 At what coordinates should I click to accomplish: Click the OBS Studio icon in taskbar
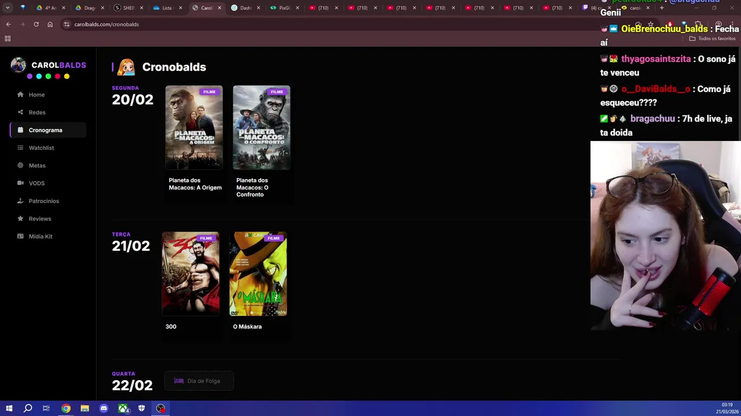(160, 408)
